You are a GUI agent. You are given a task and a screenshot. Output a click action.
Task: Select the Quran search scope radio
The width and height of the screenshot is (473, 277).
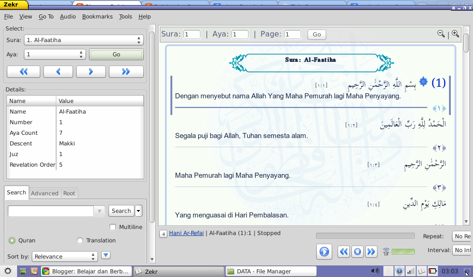tap(12, 240)
